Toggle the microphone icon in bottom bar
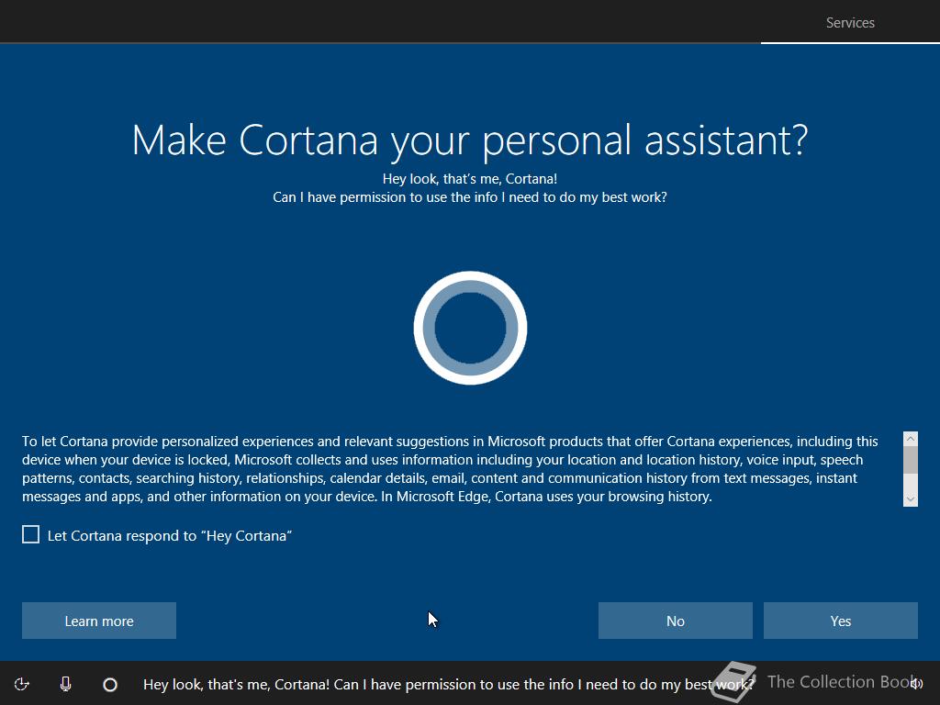The width and height of the screenshot is (940, 705). [x=66, y=684]
